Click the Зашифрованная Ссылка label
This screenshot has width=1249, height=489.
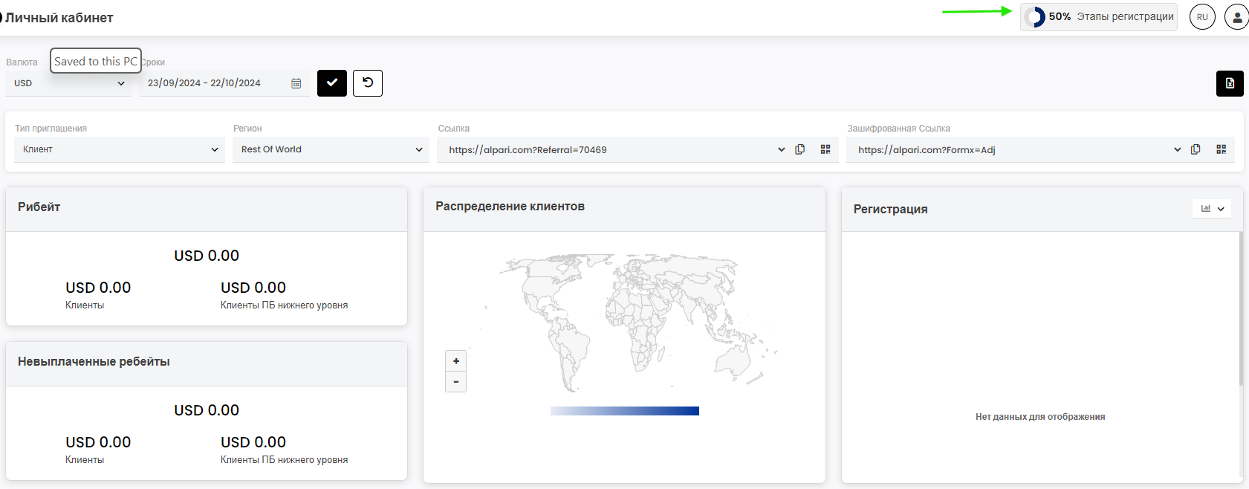898,129
